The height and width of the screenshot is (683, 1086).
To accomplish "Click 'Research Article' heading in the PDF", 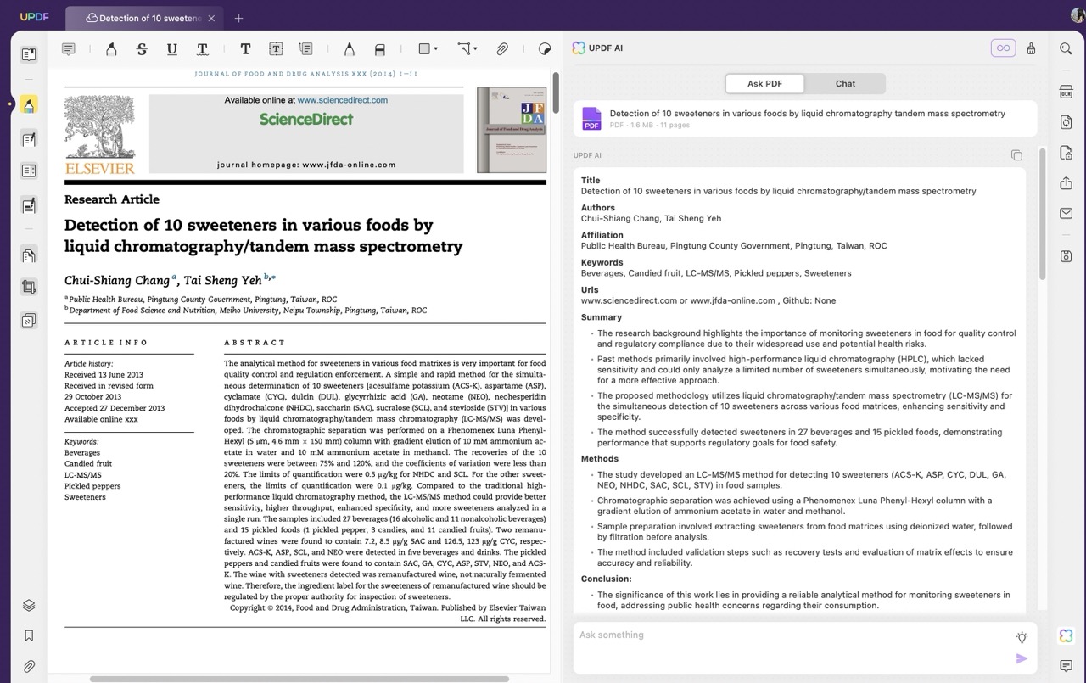I will pyautogui.click(x=112, y=199).
